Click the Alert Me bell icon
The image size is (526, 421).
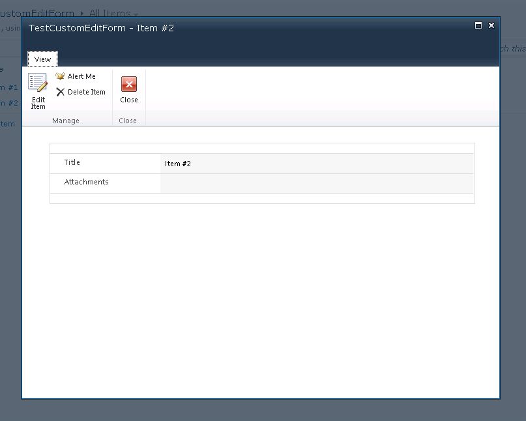(61, 76)
